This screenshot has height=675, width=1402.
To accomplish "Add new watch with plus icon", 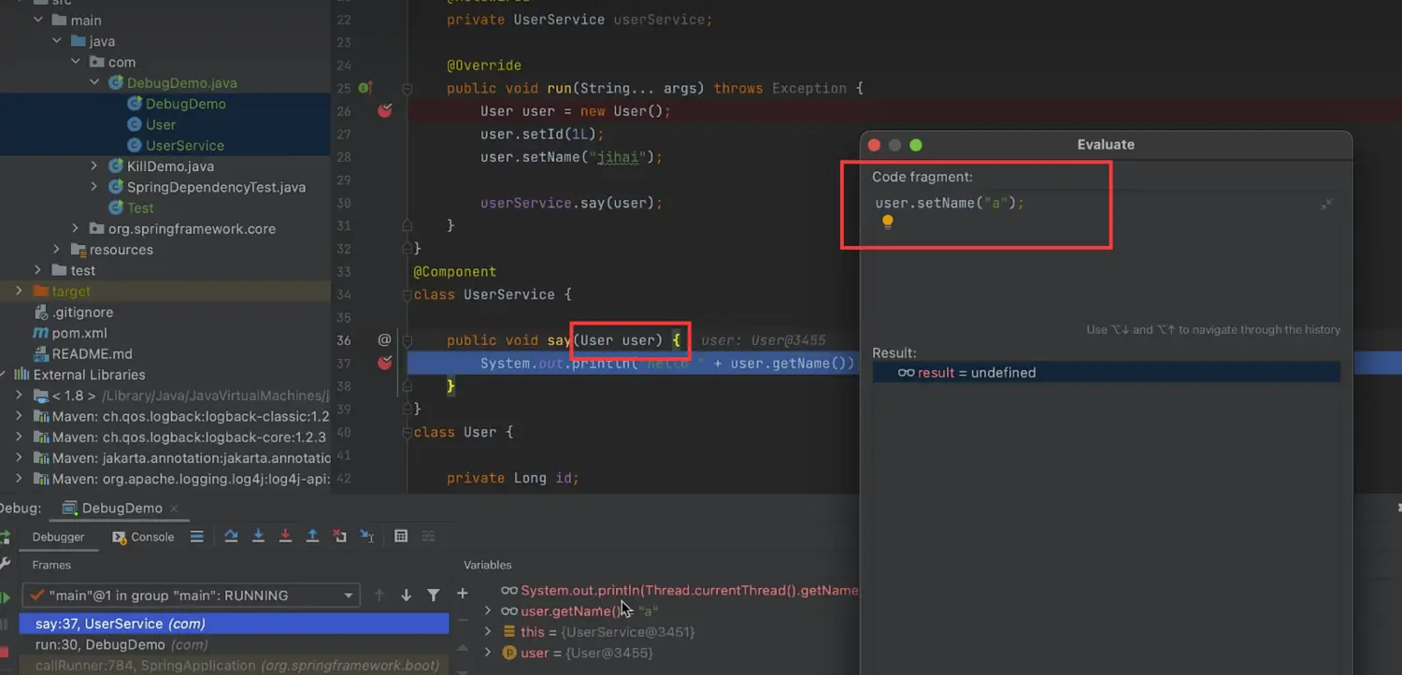I will [x=462, y=595].
